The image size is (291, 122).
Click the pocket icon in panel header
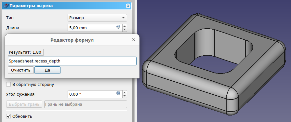6,6
